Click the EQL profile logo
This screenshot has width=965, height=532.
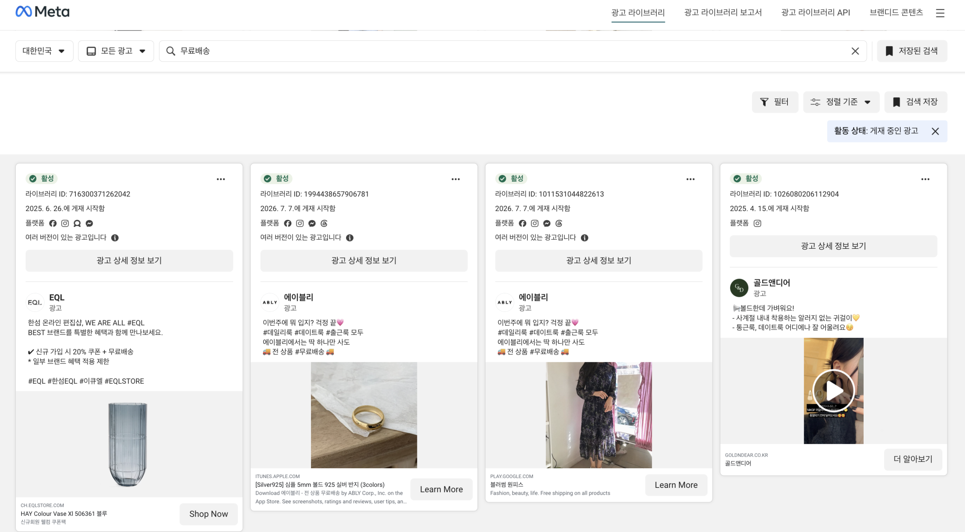35,302
